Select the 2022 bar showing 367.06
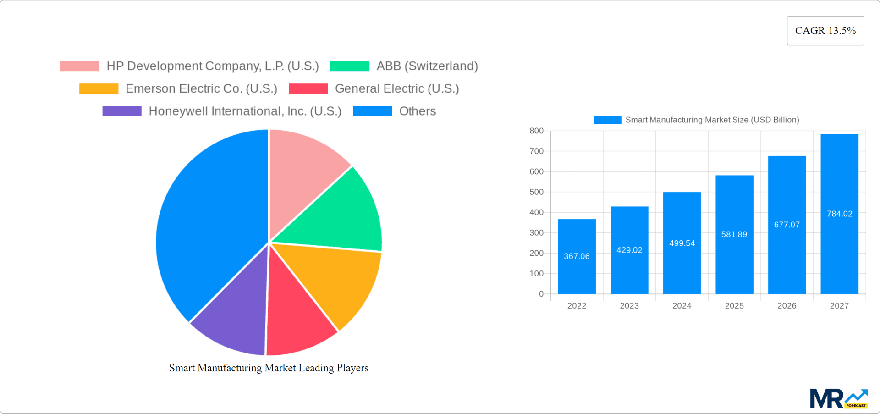Image resolution: width=880 pixels, height=414 pixels. pos(577,257)
